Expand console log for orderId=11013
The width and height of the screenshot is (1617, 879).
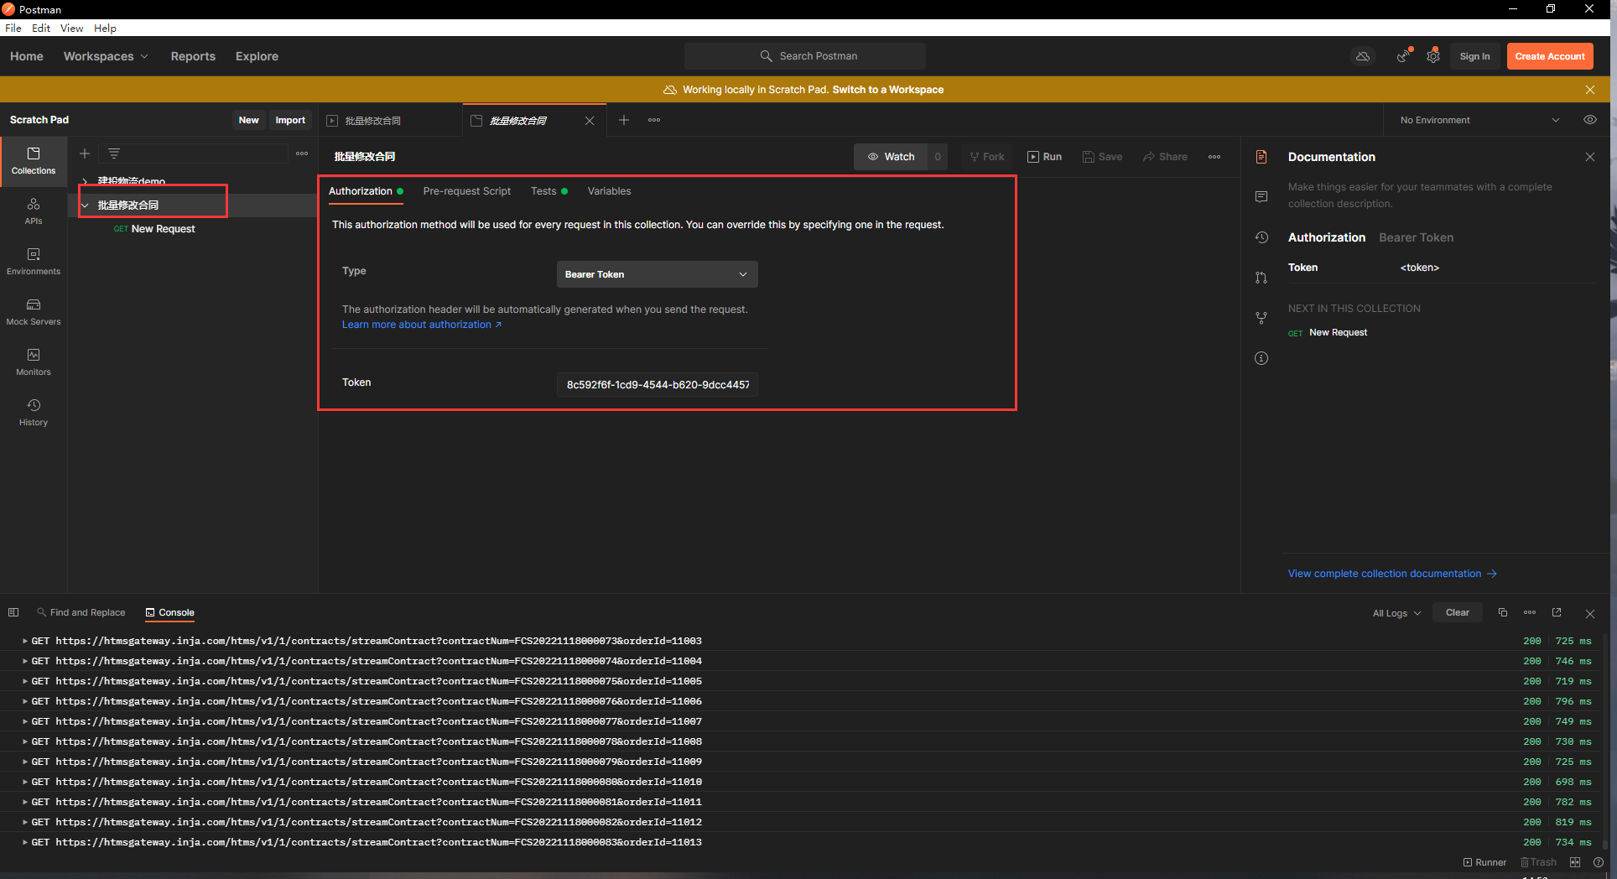point(25,842)
